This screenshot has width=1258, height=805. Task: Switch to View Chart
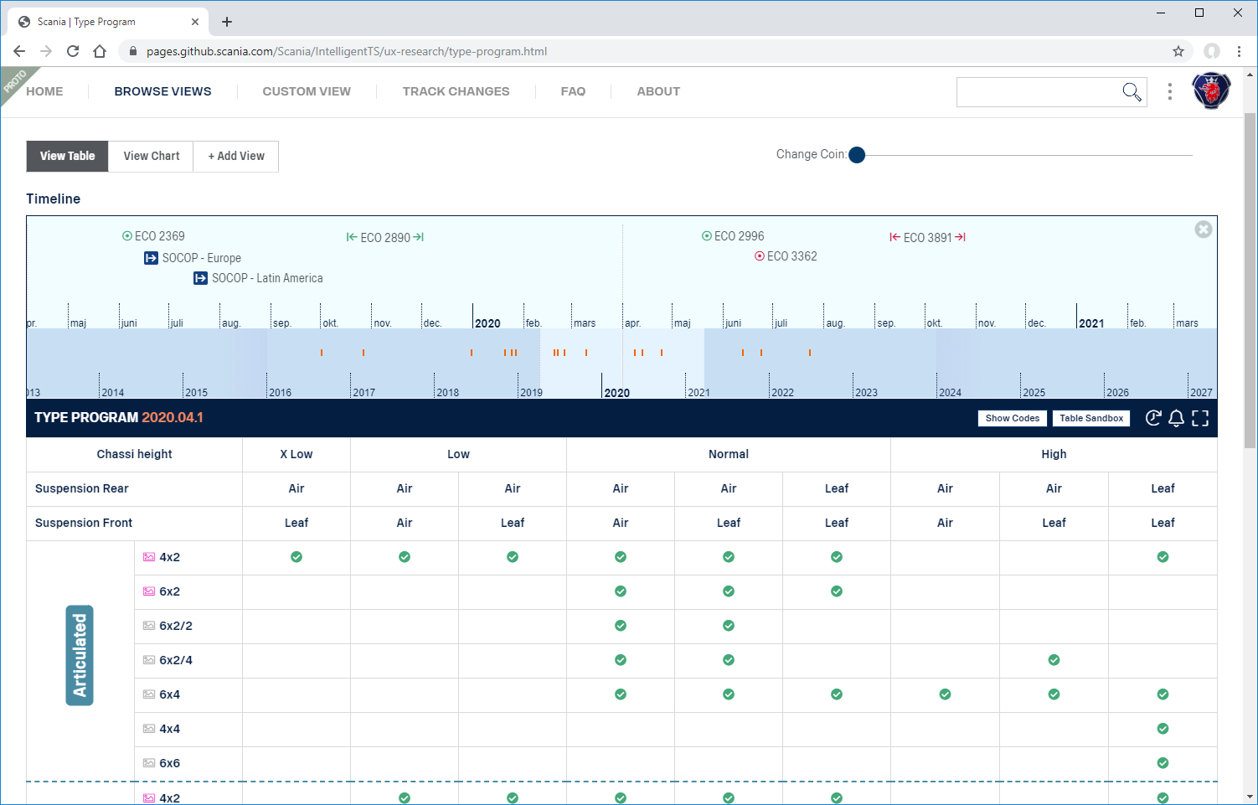(x=152, y=156)
